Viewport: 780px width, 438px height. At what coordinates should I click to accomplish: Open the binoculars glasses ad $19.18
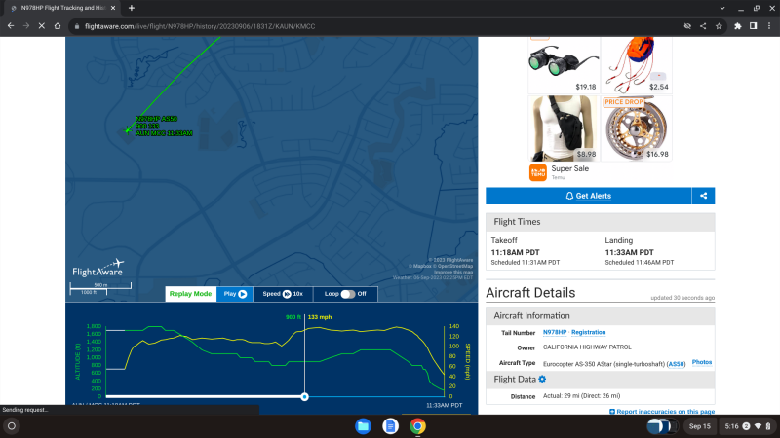[x=564, y=65]
